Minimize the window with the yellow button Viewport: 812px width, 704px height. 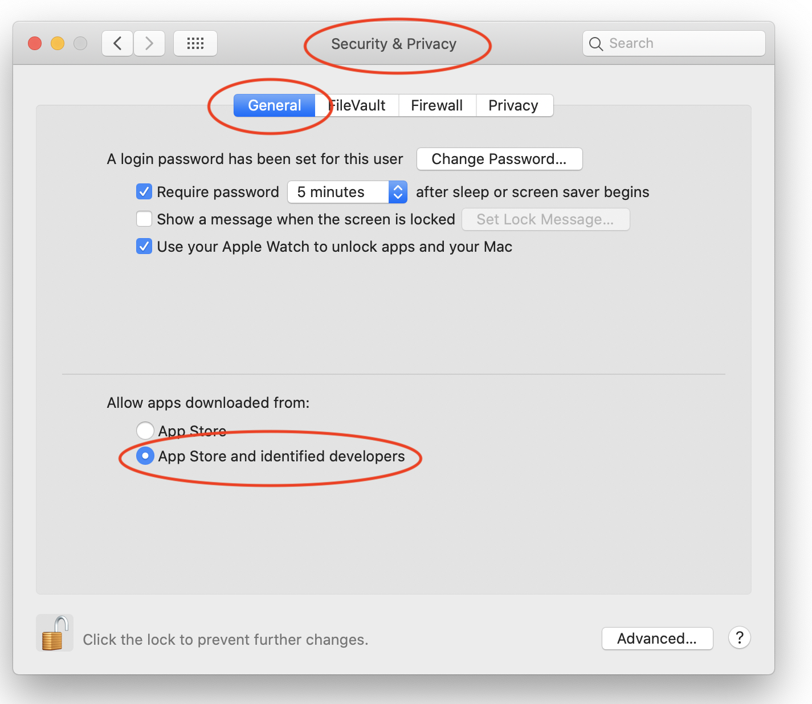58,43
